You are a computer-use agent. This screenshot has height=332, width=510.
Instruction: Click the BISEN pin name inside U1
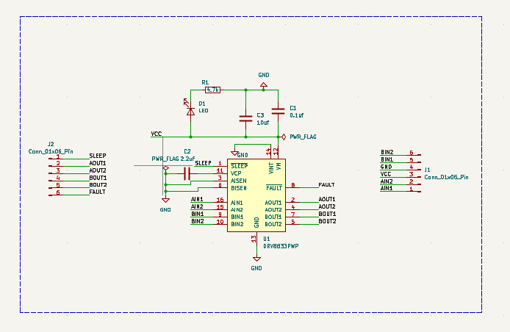click(238, 188)
